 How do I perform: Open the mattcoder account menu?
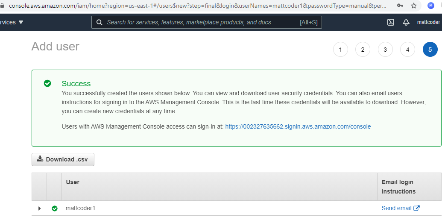(428, 22)
